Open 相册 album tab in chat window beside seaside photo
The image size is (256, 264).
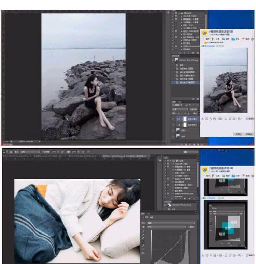click(x=226, y=39)
